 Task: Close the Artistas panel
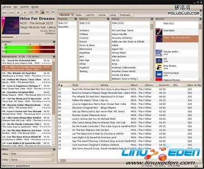(152, 19)
